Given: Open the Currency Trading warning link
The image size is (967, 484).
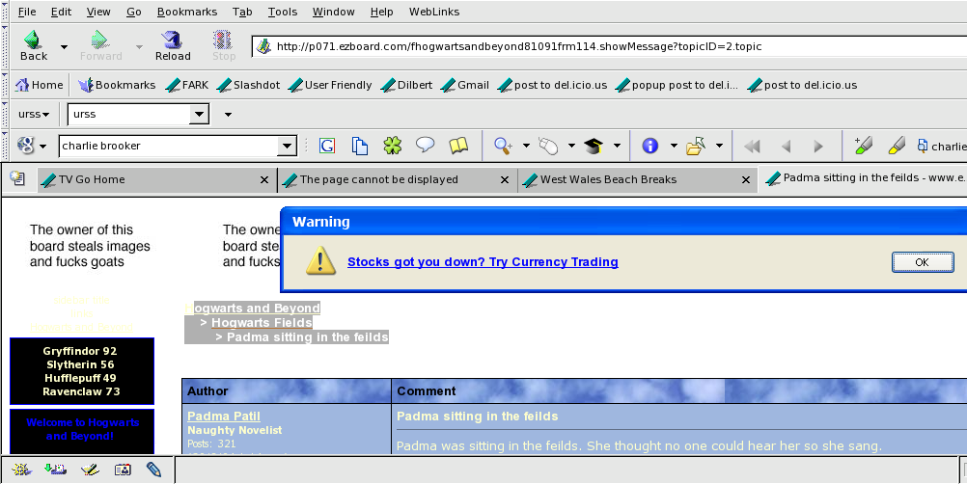Looking at the screenshot, I should coord(483,261).
